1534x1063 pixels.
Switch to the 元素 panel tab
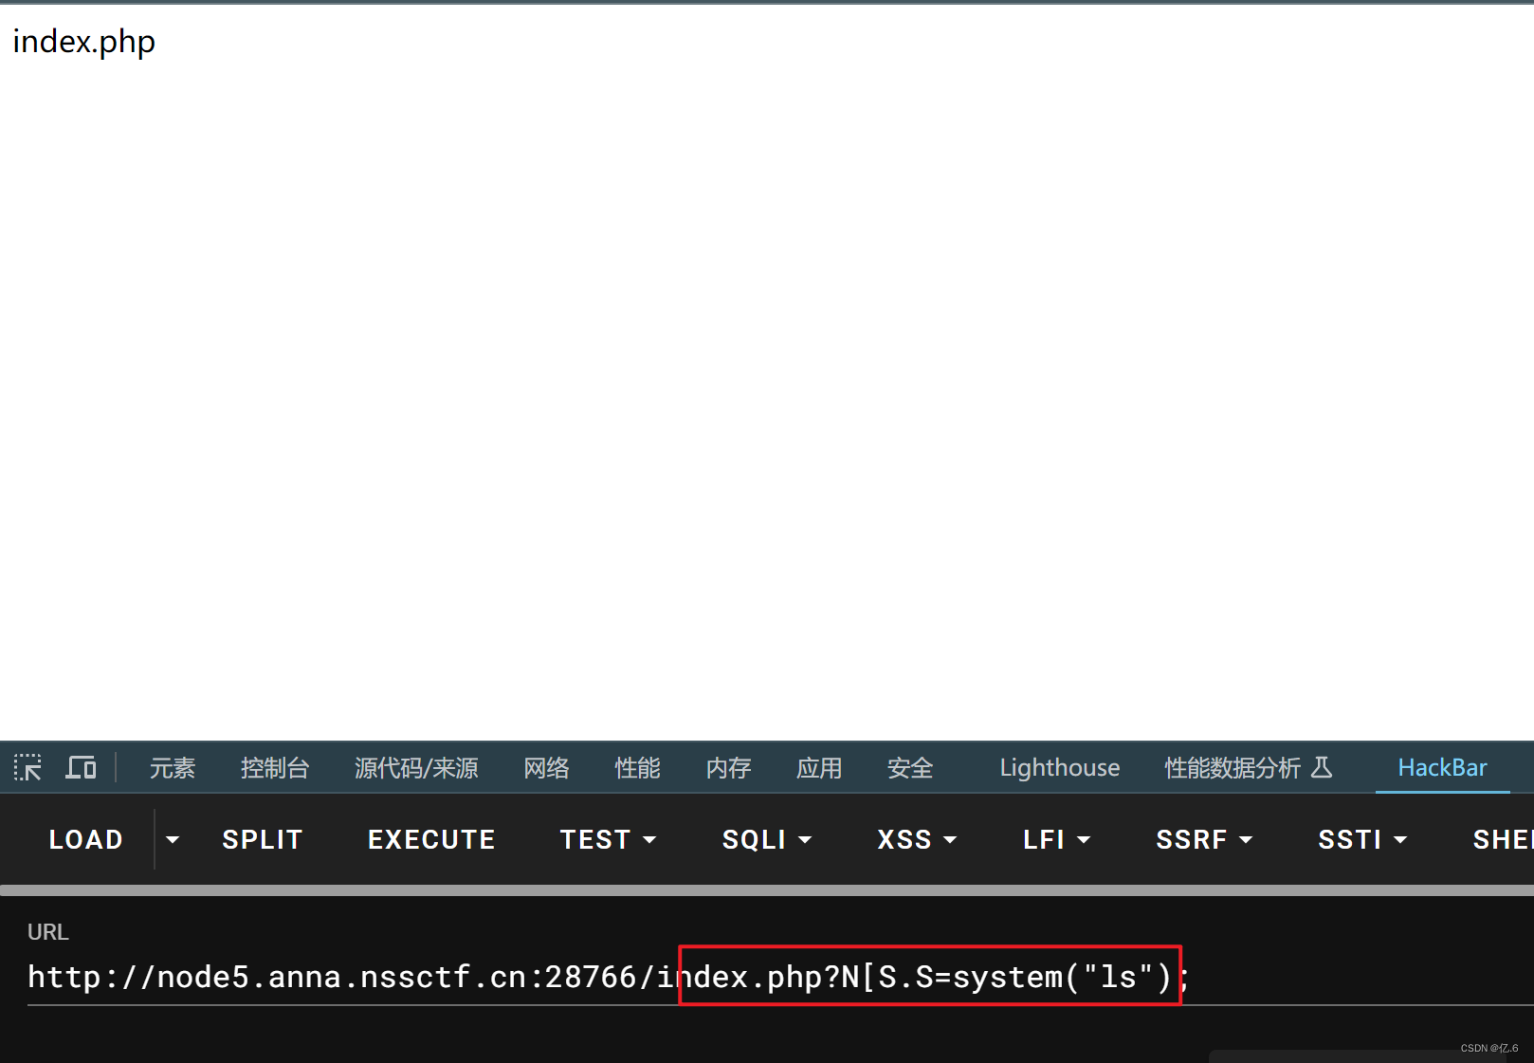172,767
